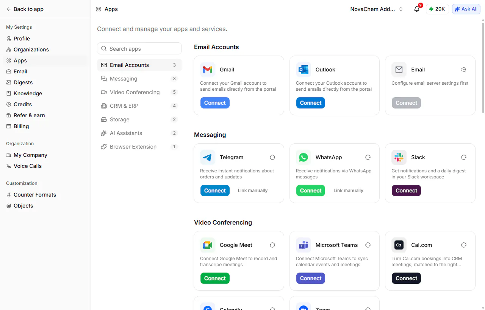Click the 20K credits badge
Viewport: 485px width, 310px height.
pos(437,9)
